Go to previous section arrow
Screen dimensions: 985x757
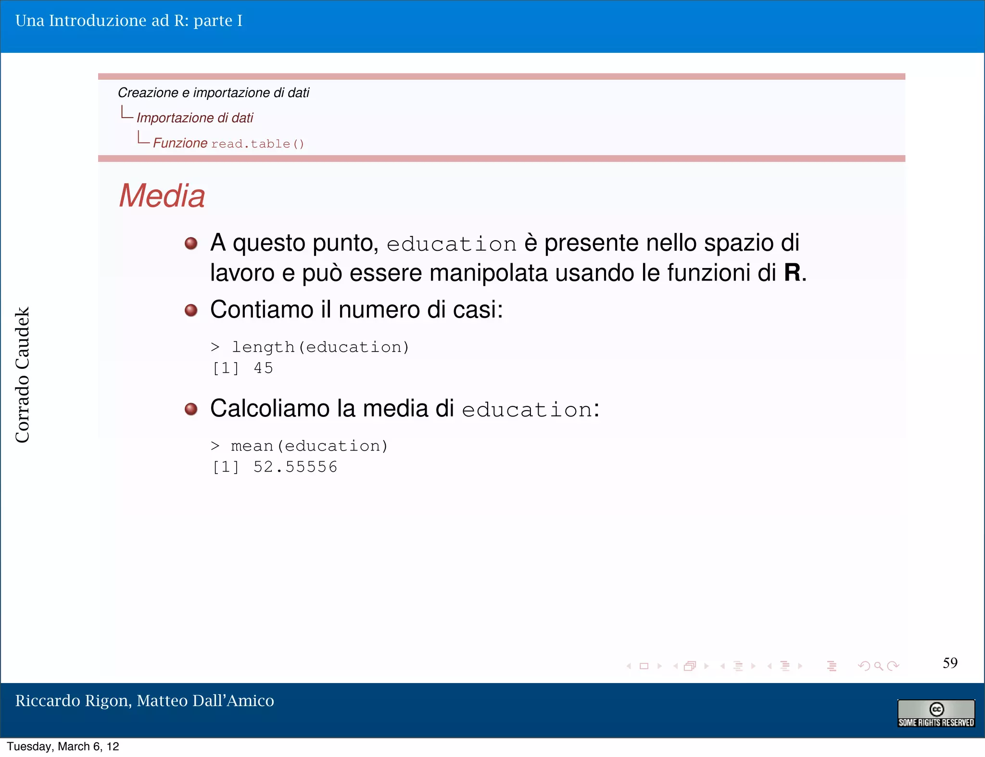click(770, 666)
